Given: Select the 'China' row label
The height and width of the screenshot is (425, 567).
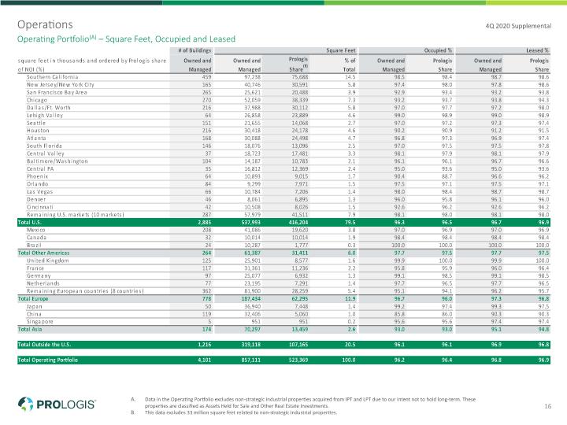Looking at the screenshot, I should (x=34, y=314).
